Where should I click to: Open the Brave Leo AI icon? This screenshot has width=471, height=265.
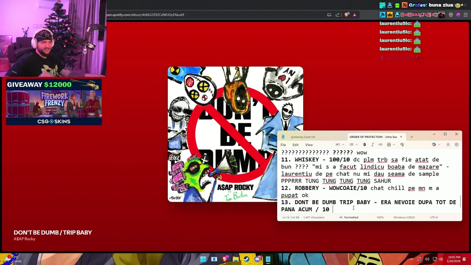(x=458, y=15)
